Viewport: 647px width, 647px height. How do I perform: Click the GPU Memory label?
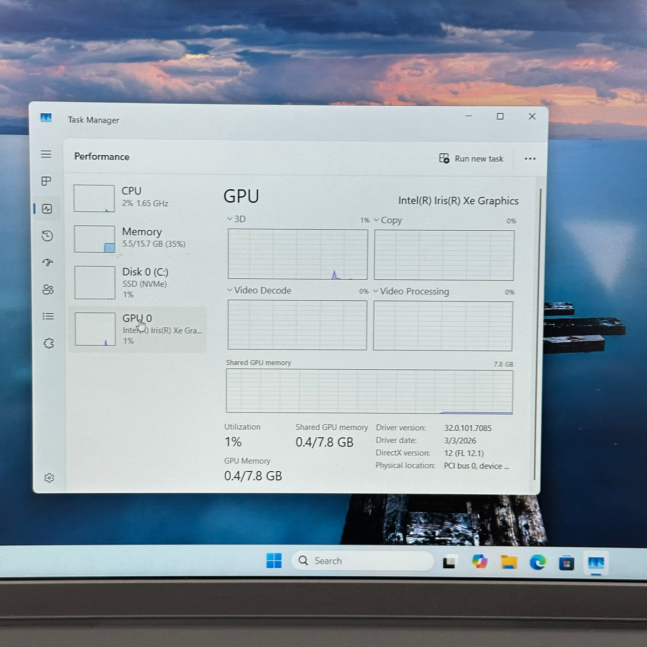pos(247,461)
